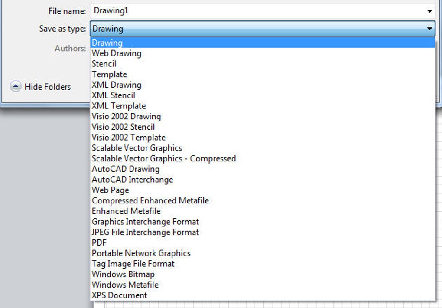Choose Windows Bitmap format

[x=263, y=274]
